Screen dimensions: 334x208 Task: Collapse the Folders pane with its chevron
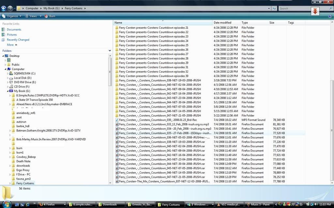point(110,51)
